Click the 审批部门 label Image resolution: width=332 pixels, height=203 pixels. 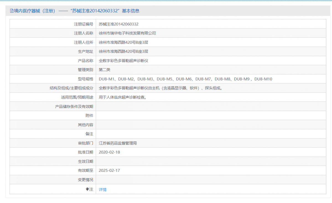[85, 143]
